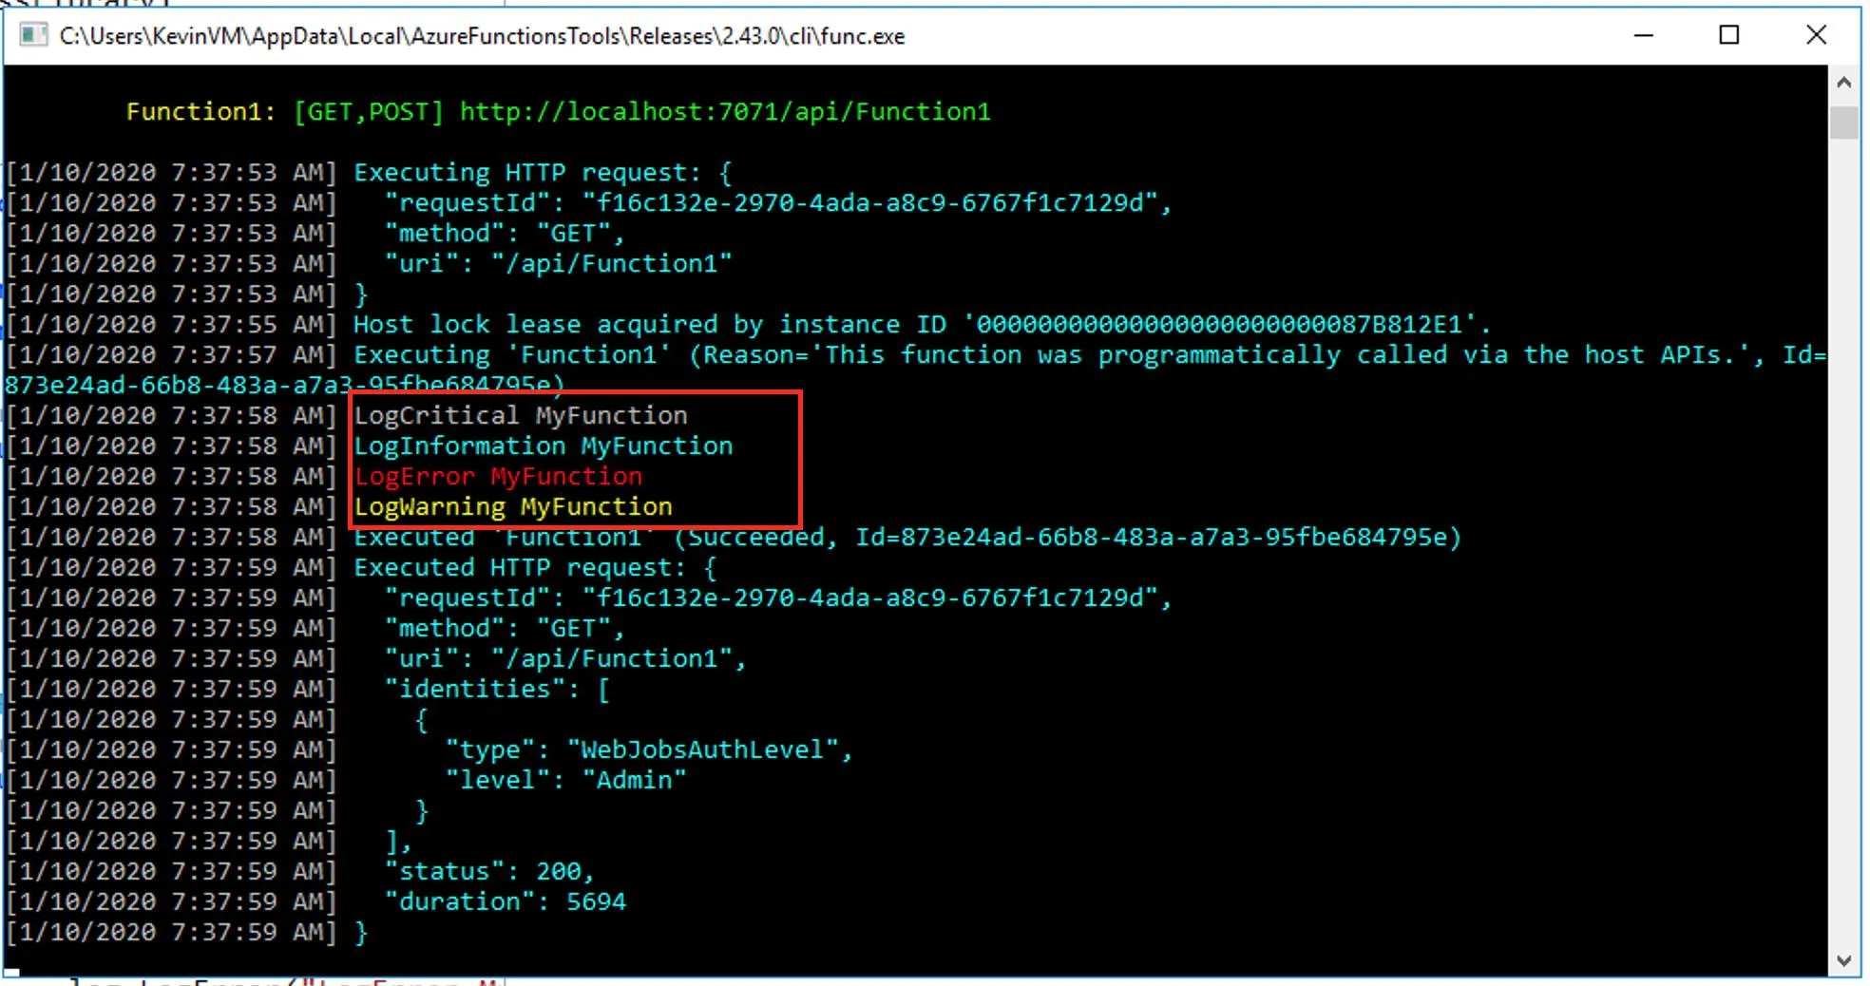Click the "uri": "/api/Function1" line at 7:37:53
This screenshot has width=1870, height=986.
pos(559,264)
